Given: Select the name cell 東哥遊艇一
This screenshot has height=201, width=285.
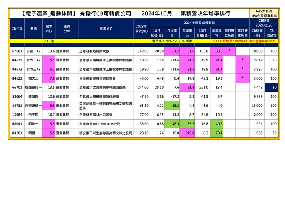Looking at the screenshot, I should coord(34,106).
